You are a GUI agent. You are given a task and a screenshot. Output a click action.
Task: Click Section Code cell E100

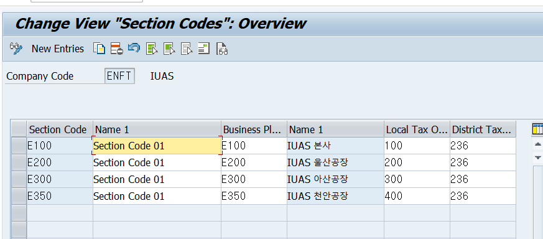click(x=60, y=146)
